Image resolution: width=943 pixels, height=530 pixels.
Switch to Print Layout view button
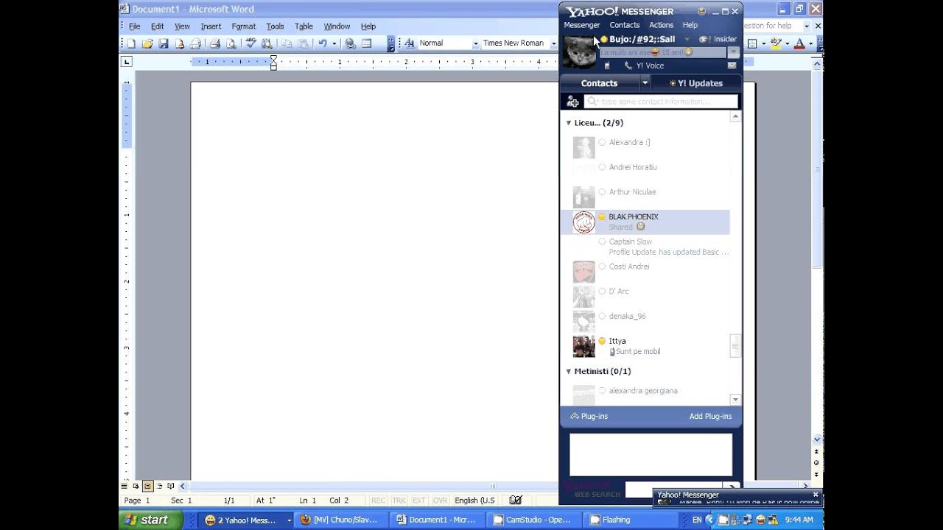(147, 487)
